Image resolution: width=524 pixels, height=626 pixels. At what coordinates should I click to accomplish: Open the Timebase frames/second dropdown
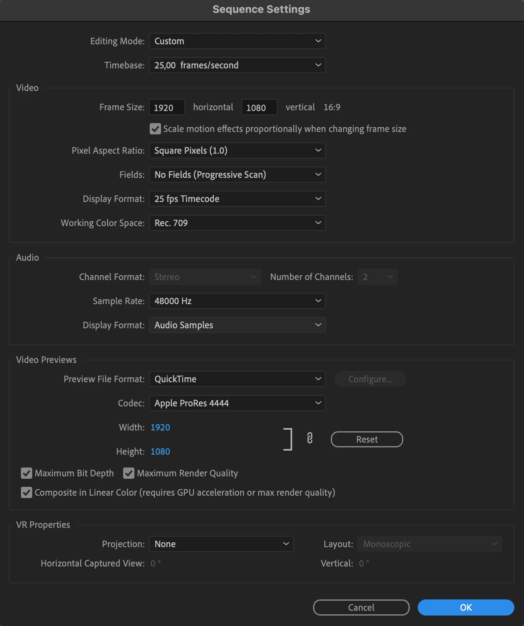[x=237, y=65]
